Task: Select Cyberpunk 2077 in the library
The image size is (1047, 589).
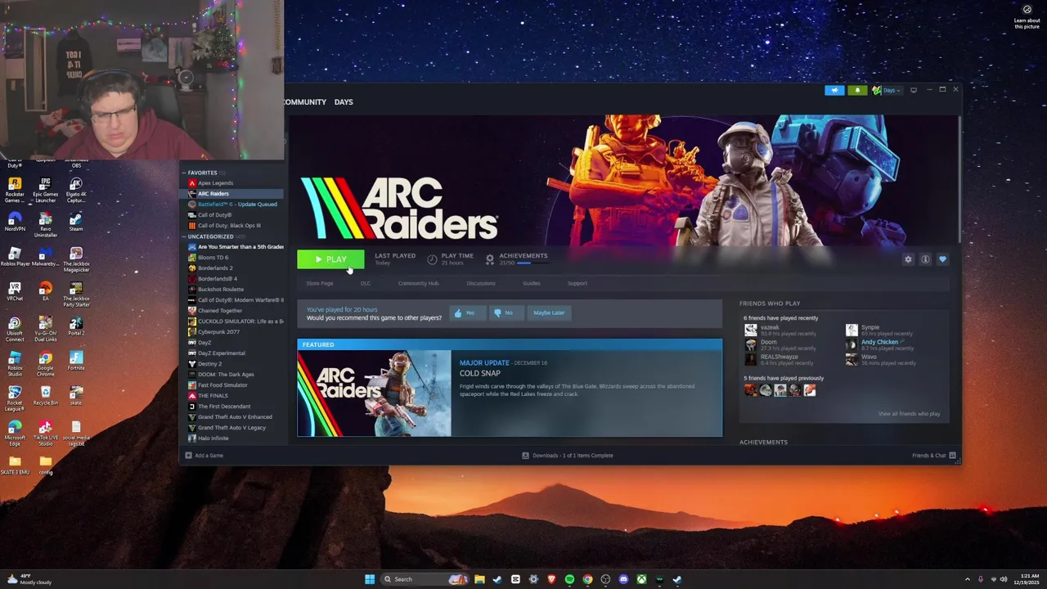Action: (x=218, y=332)
